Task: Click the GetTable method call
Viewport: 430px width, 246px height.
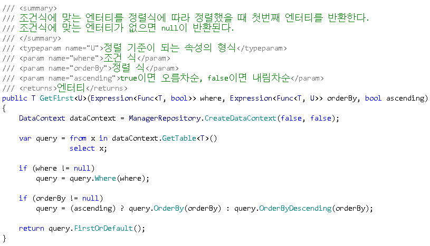Action: (179, 139)
